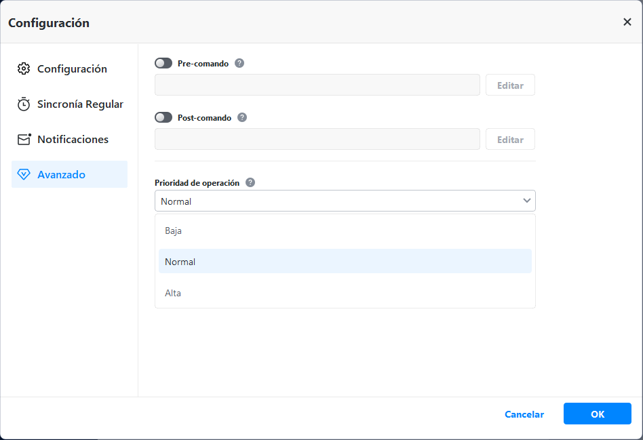Click the Pre-comando text input field

(x=317, y=85)
